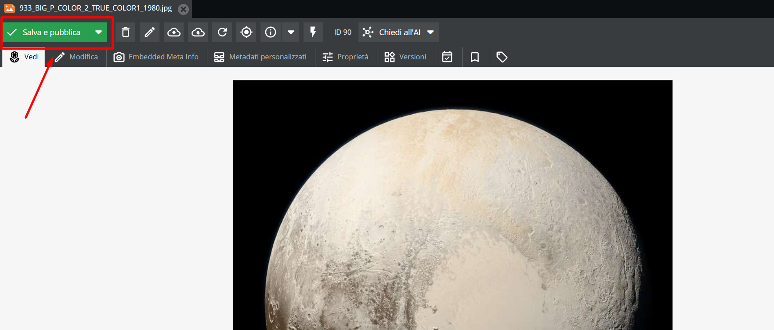Reload the asset with the refresh icon
Screen dimensions: 774x330
click(x=222, y=32)
